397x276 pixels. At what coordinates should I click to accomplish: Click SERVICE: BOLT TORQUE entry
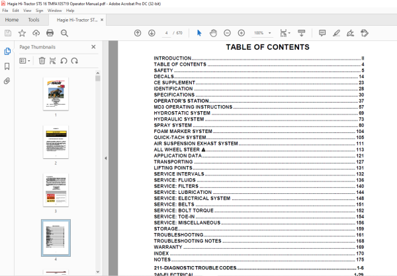tap(259, 210)
